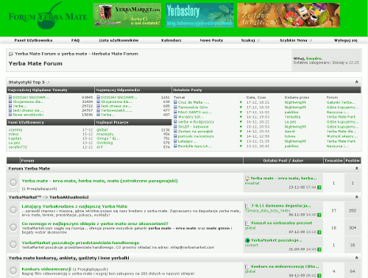
Task: Go to last post dated 04-12-09 08:42
Action: 319,276
